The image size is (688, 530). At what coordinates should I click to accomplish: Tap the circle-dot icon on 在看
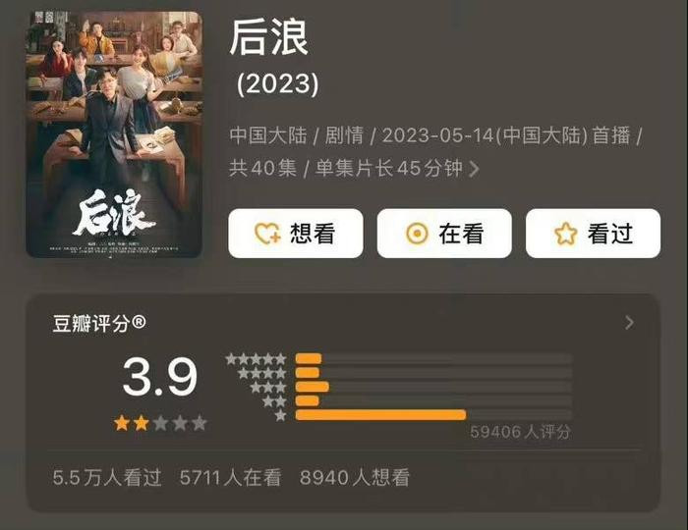pyautogui.click(x=417, y=233)
